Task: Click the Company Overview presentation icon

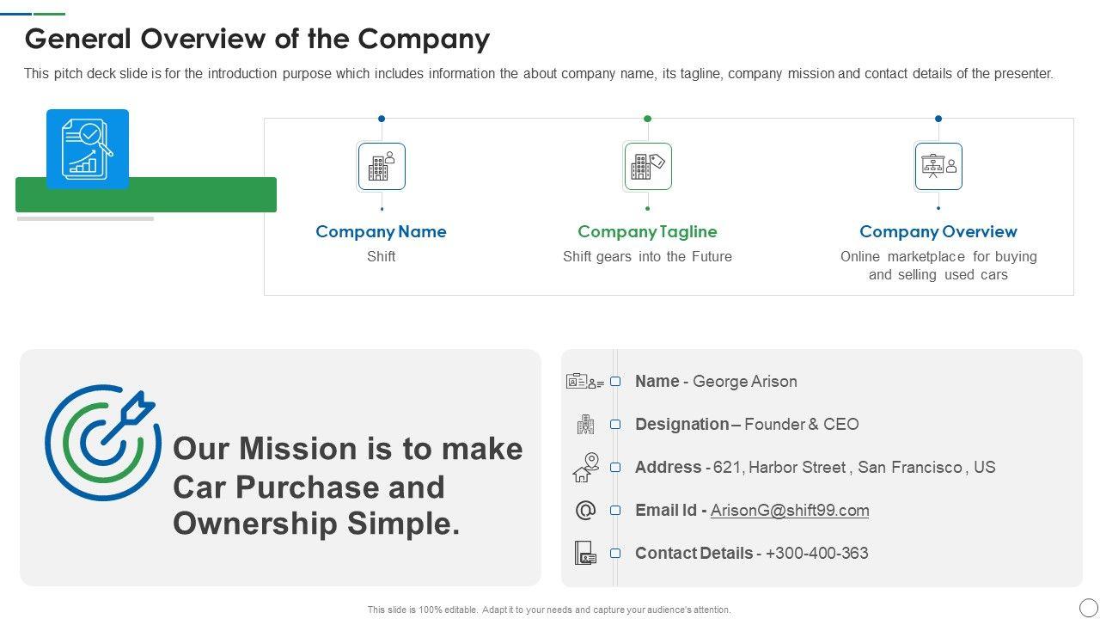Action: click(x=938, y=167)
